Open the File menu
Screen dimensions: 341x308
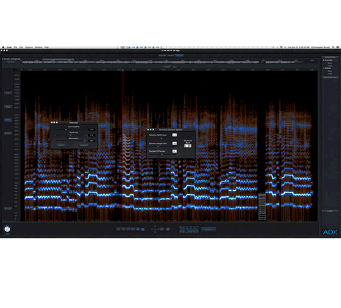click(16, 47)
